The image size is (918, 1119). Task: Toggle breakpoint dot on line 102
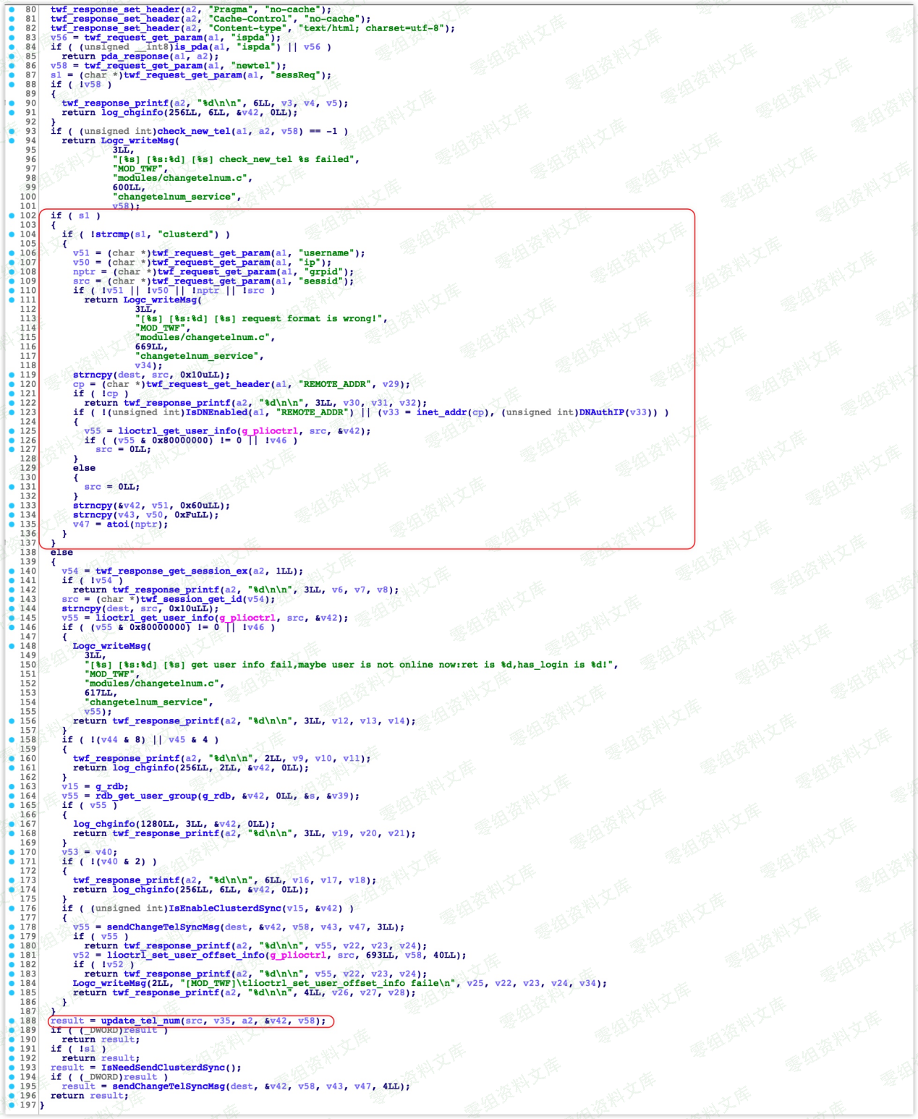12,216
